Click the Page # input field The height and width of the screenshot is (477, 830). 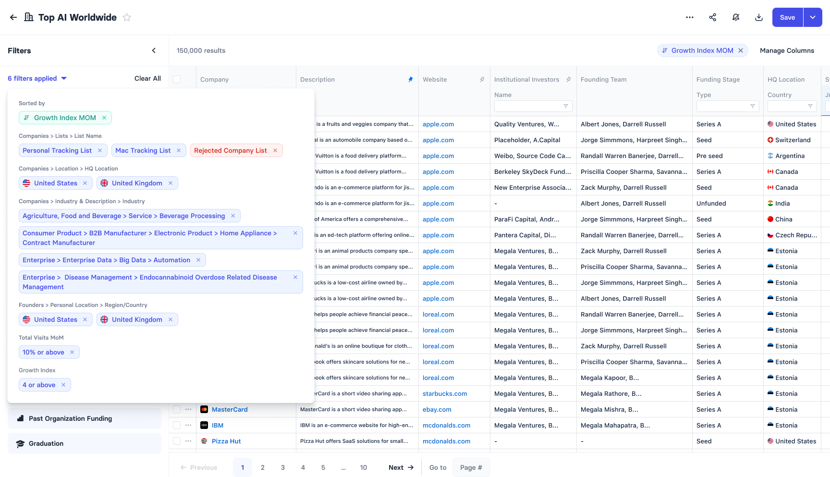(471, 467)
